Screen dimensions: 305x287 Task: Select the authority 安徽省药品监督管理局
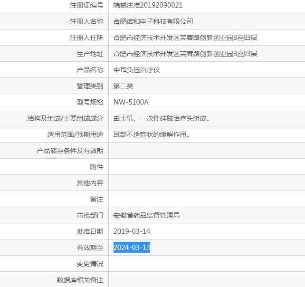[146, 215]
